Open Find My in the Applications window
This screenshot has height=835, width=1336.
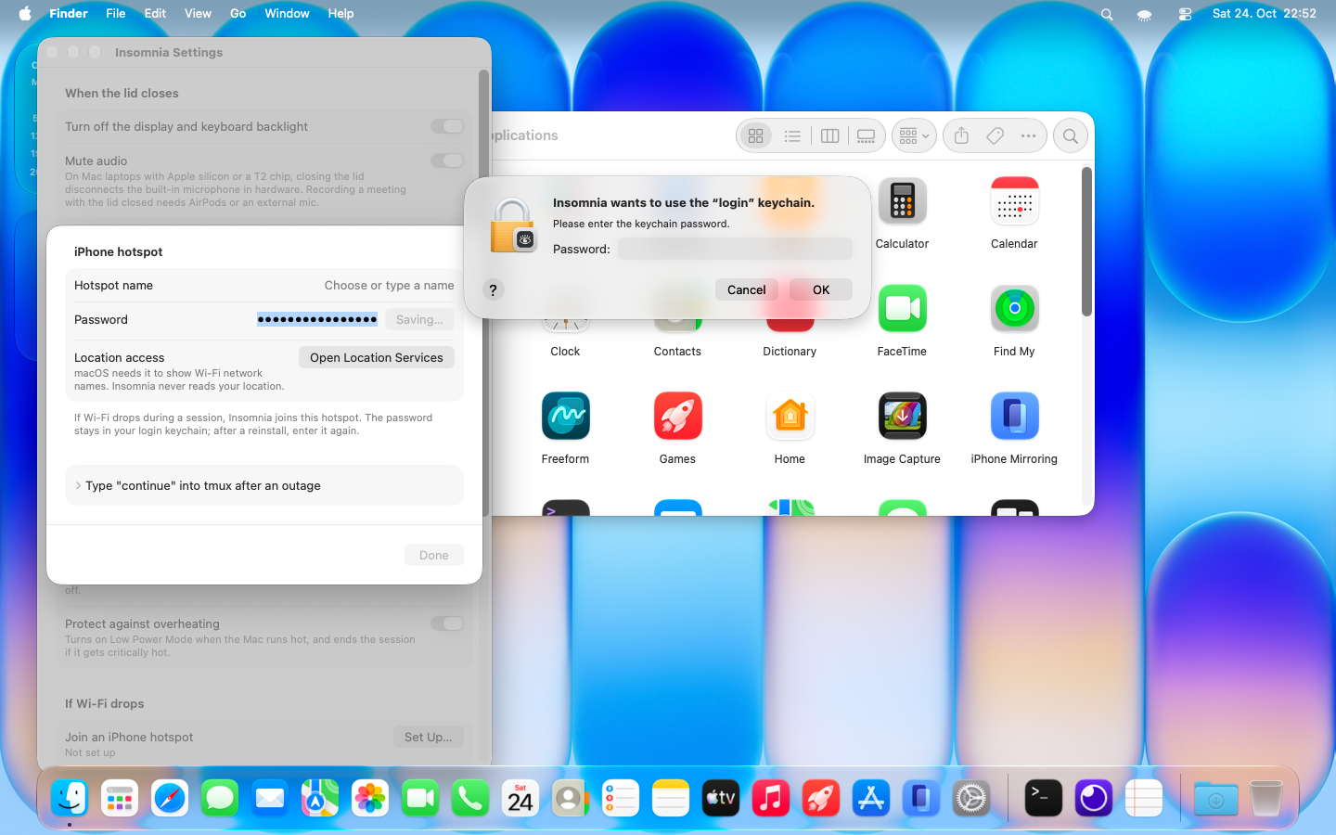[1014, 309]
